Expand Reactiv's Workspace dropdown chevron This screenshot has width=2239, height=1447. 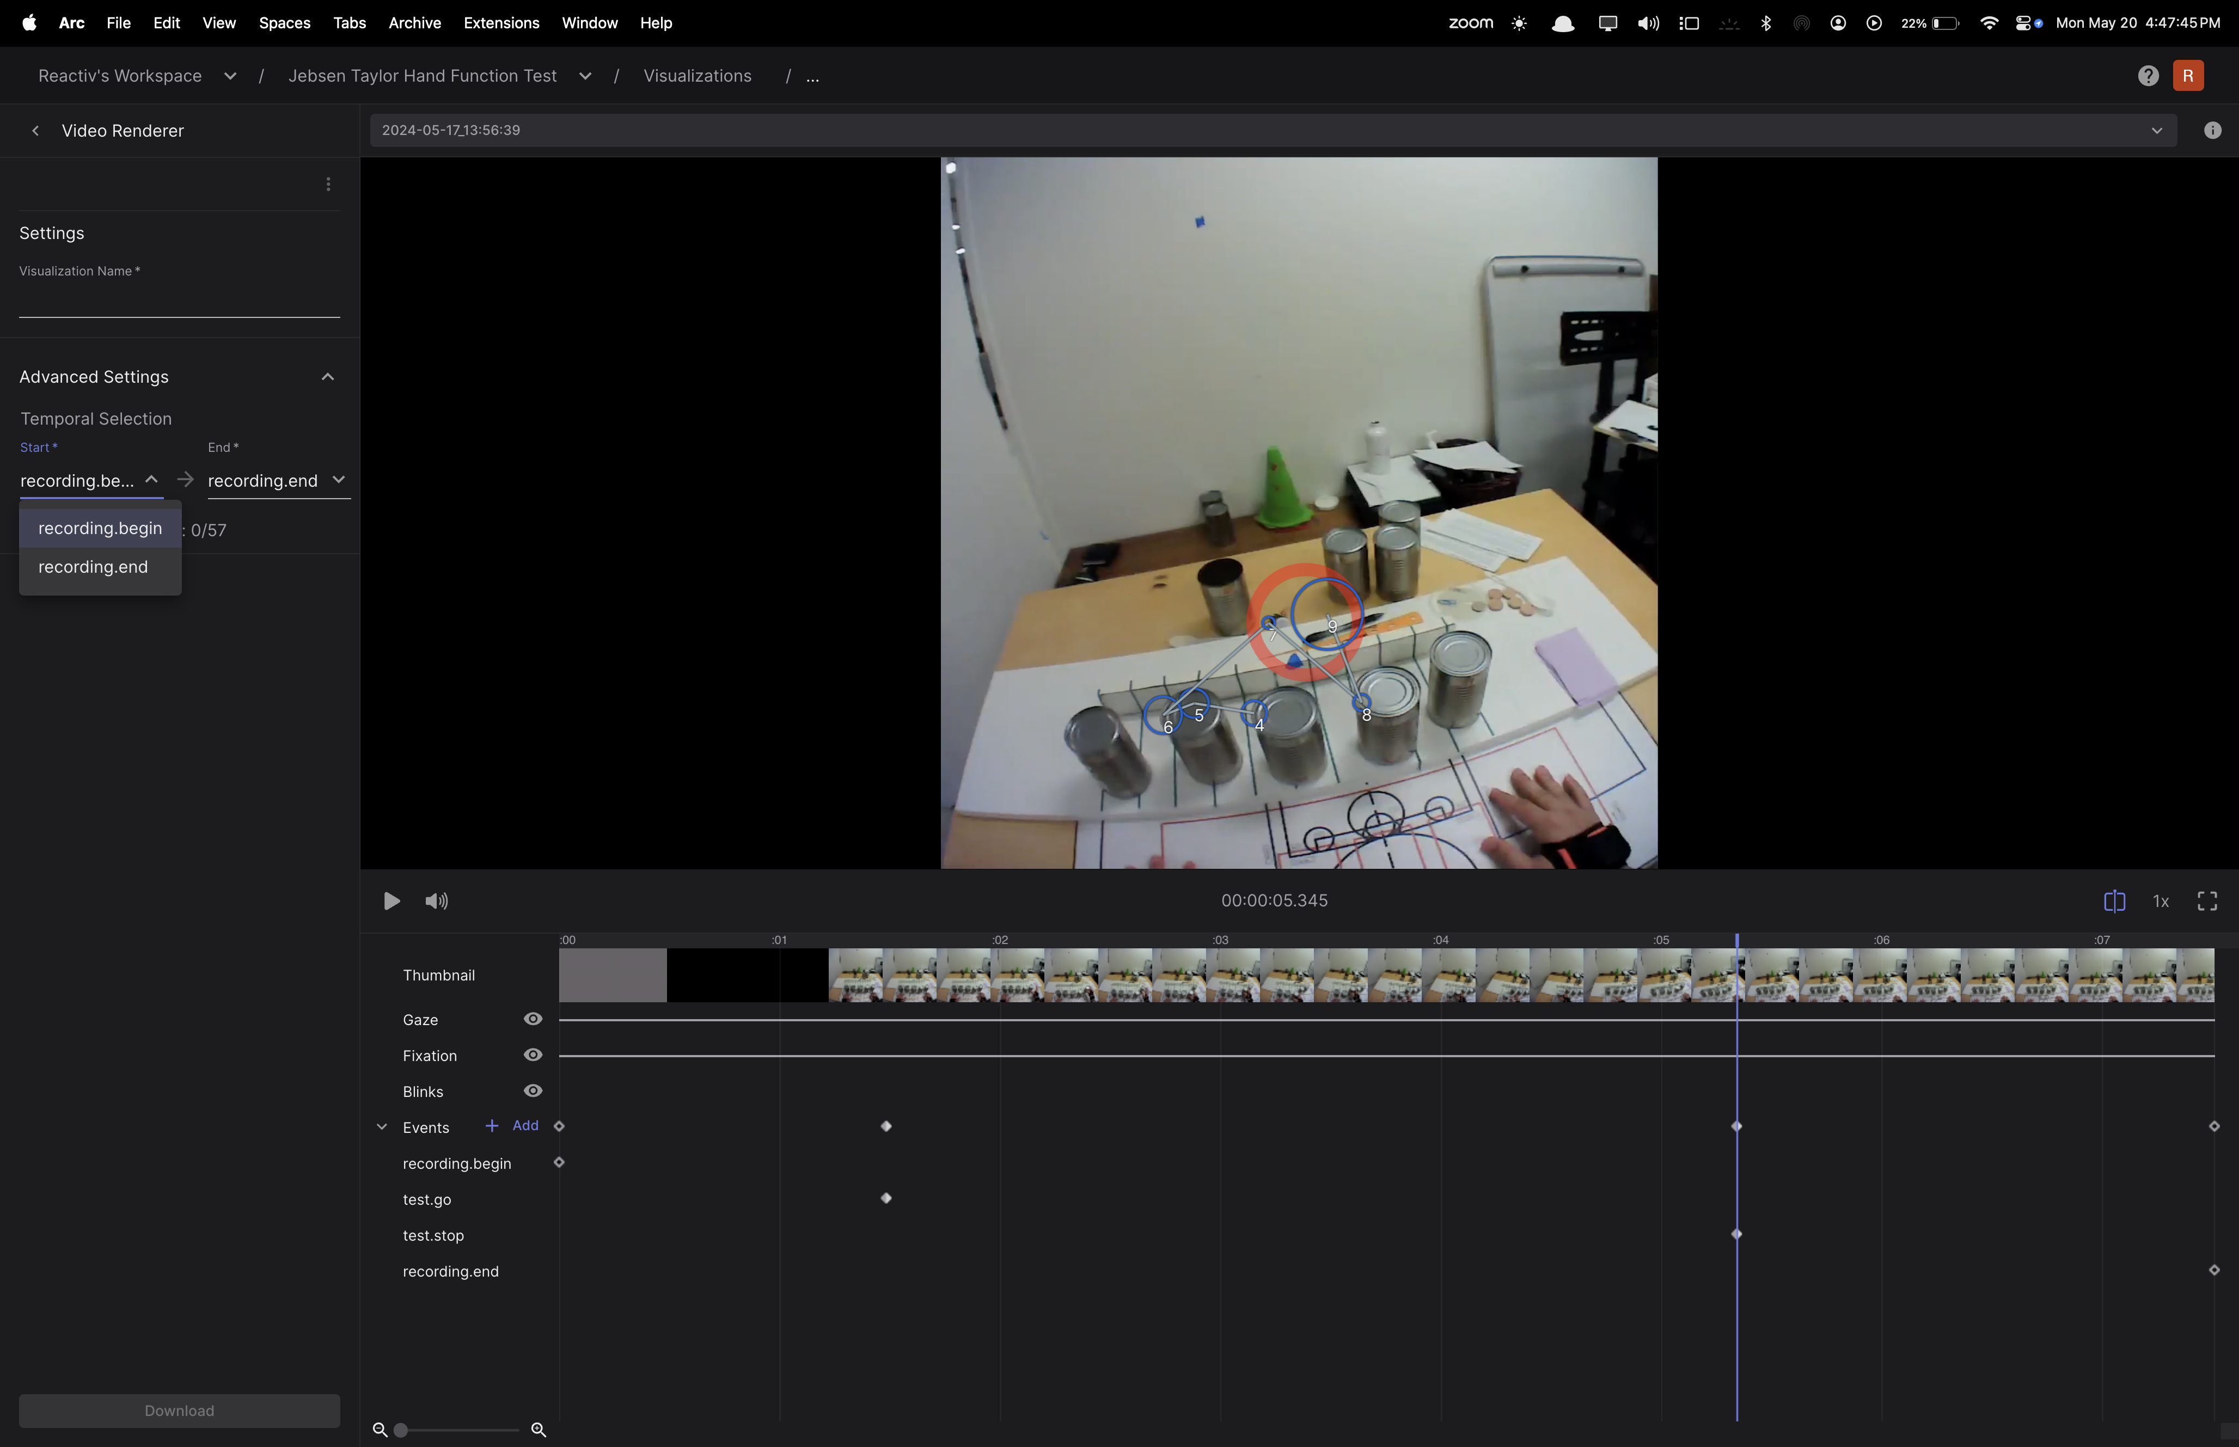230,76
